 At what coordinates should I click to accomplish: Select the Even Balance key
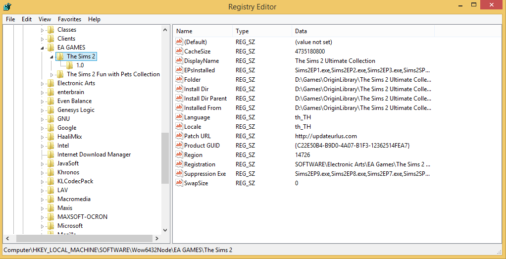pyautogui.click(x=75, y=101)
